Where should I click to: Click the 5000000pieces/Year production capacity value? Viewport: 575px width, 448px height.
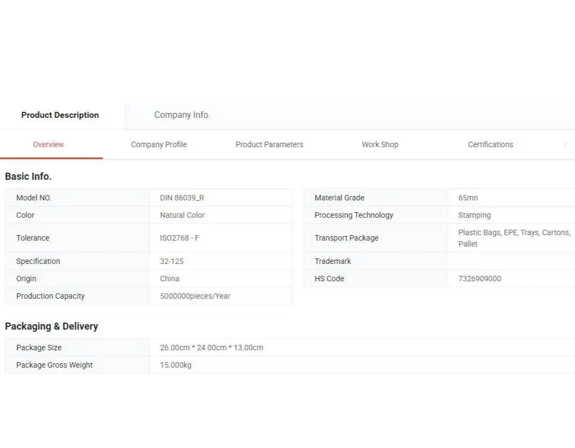coord(195,296)
